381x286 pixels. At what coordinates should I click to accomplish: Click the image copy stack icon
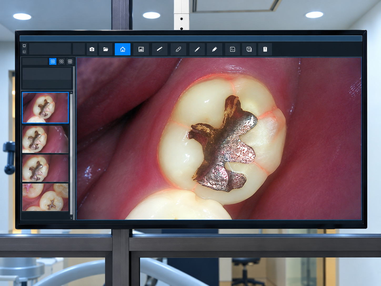tap(249, 49)
